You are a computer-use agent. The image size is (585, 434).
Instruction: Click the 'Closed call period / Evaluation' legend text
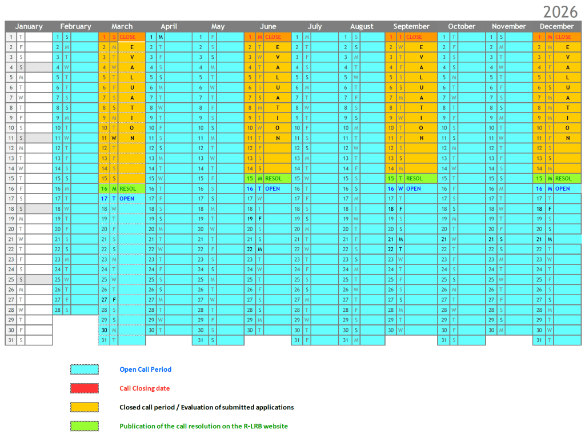tap(206, 407)
